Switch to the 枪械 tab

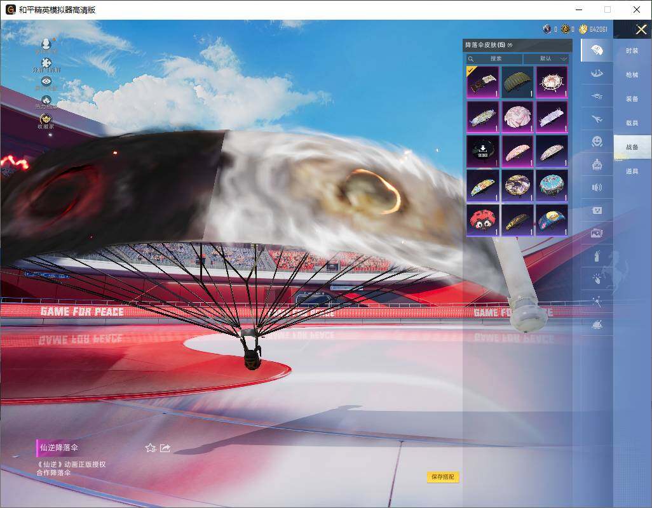pyautogui.click(x=632, y=75)
